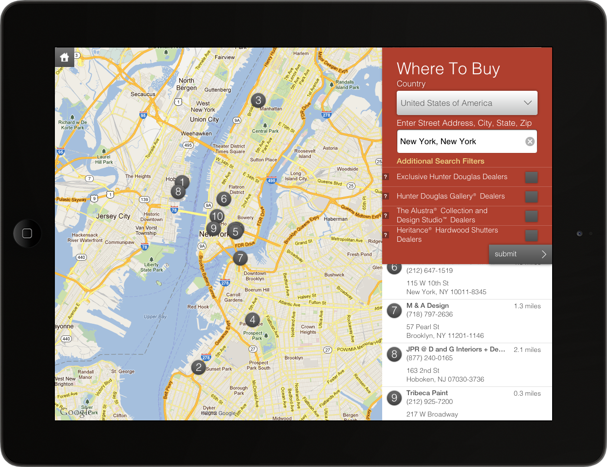Viewport: 607px width, 467px height.
Task: Tap the home icon above the map
Action: click(65, 57)
